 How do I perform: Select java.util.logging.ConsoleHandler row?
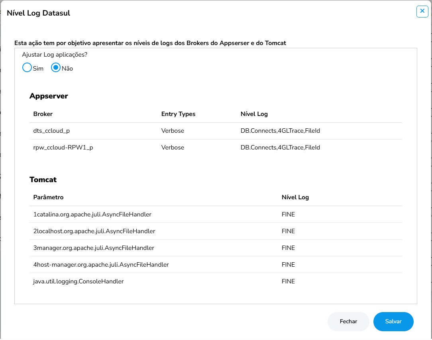pos(216,281)
